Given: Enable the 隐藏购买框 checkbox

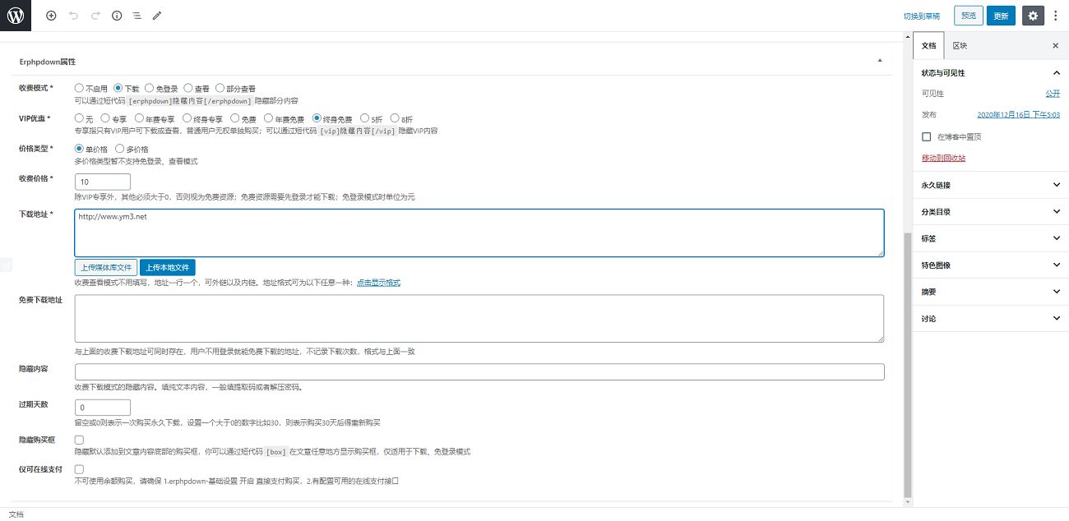Looking at the screenshot, I should (x=79, y=440).
